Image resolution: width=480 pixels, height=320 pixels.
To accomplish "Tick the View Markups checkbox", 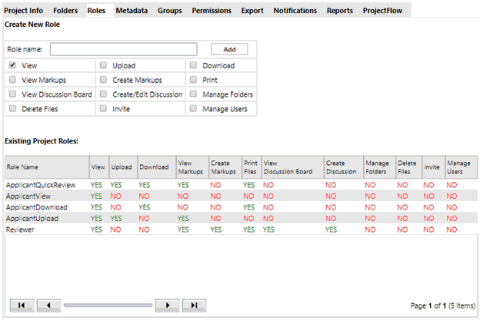I will click(x=12, y=79).
